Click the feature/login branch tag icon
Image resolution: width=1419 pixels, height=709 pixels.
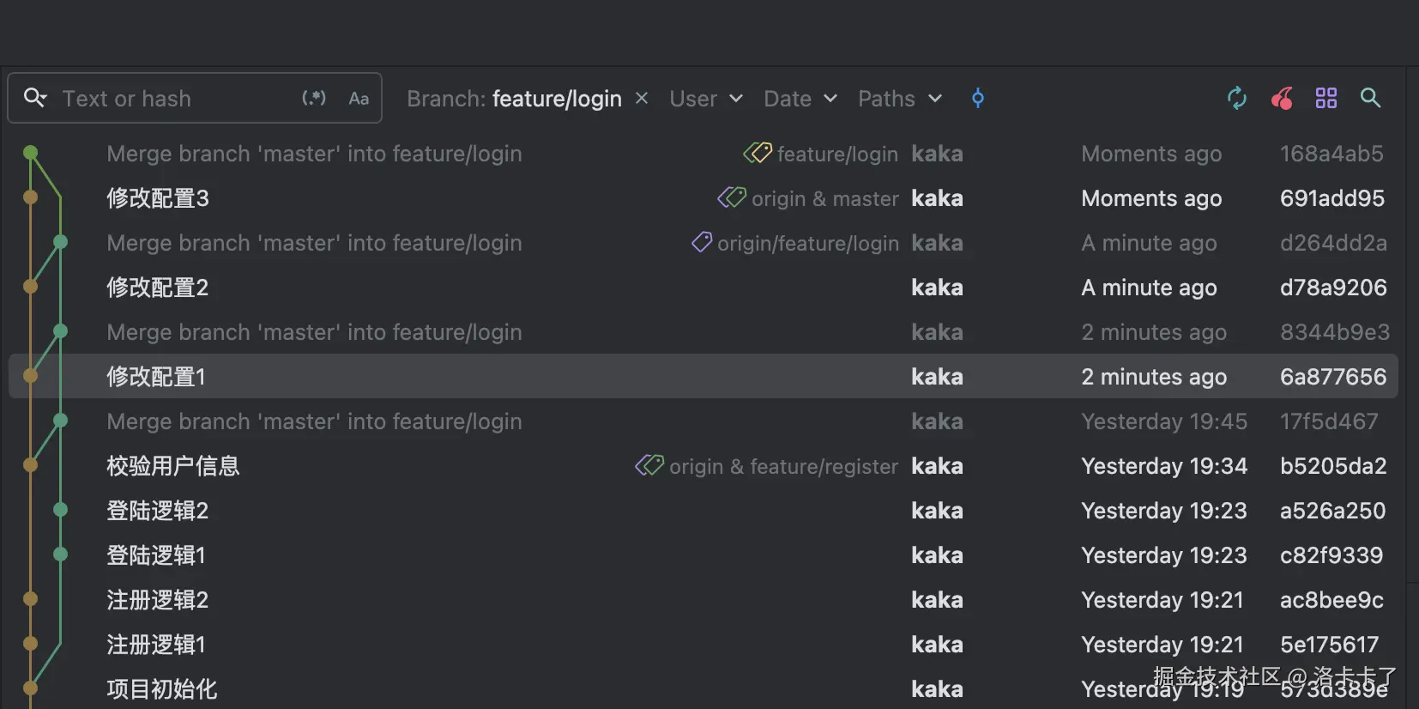[x=758, y=154]
